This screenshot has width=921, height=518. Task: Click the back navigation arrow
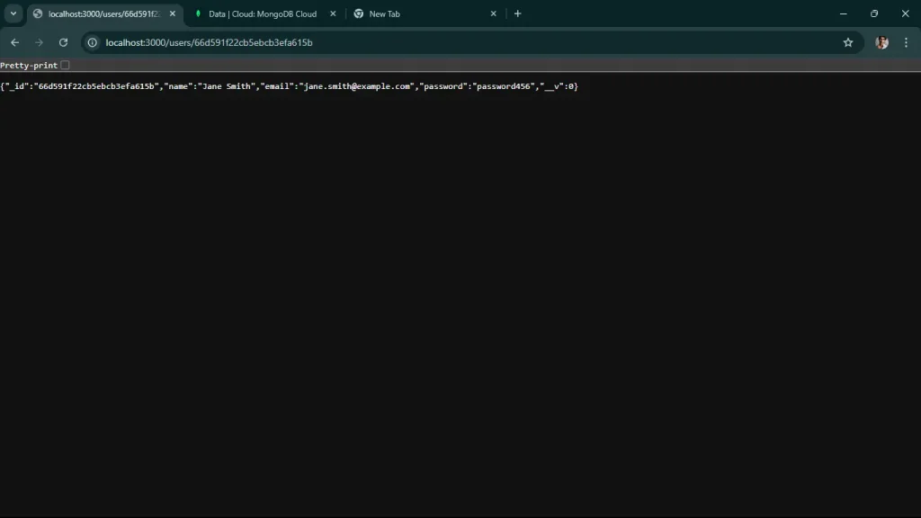pos(14,42)
